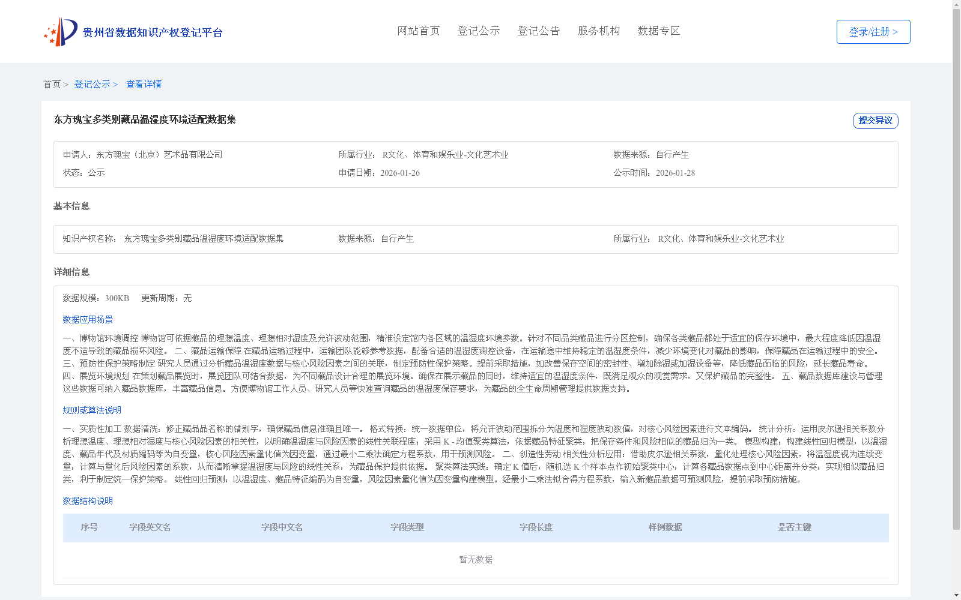Click the 数据规模 value 300KB

[x=117, y=298]
